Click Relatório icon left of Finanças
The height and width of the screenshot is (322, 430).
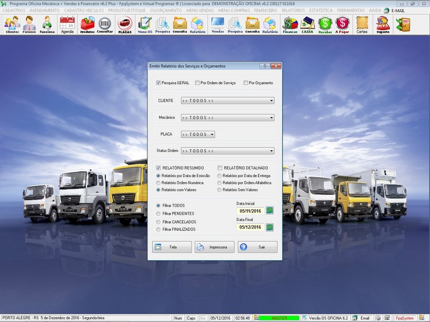pyautogui.click(x=270, y=25)
